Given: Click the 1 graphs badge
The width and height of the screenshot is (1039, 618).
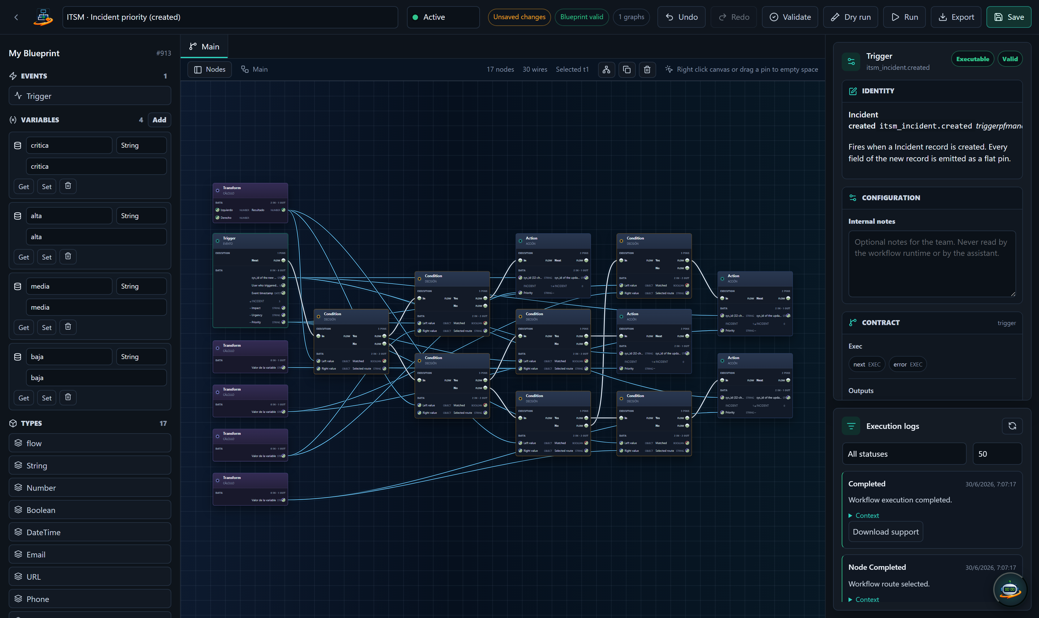Looking at the screenshot, I should [631, 17].
